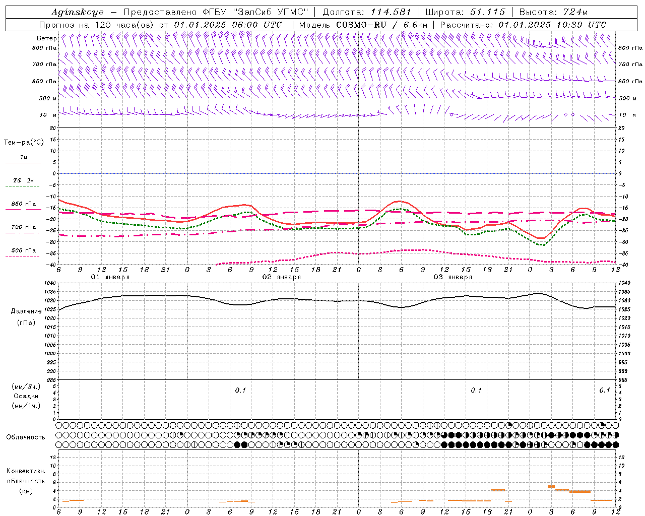This screenshot has height=516, width=645.
Task: Click the forecast start time 01.01.2025 06:00 UTC
Action: [228, 25]
